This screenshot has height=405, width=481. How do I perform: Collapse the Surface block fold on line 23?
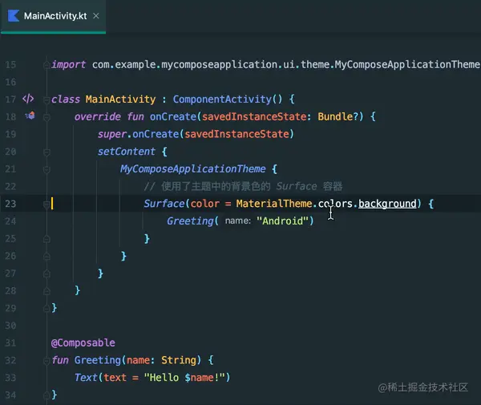click(46, 205)
